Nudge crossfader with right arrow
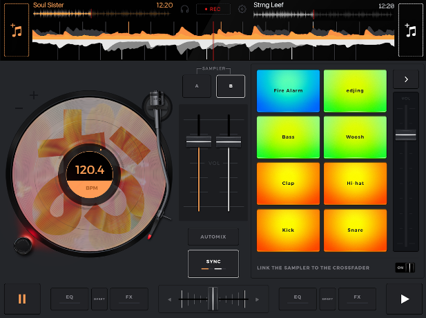 [258, 299]
